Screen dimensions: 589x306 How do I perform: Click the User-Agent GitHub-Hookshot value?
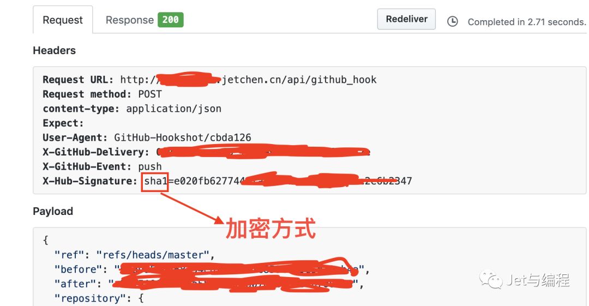tap(183, 137)
